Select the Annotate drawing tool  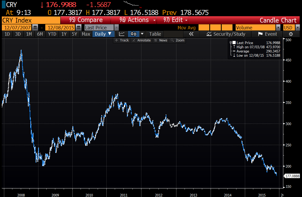[142, 40]
